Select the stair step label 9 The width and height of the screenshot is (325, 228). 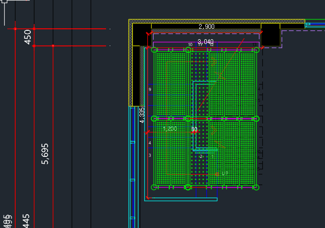click(x=150, y=89)
